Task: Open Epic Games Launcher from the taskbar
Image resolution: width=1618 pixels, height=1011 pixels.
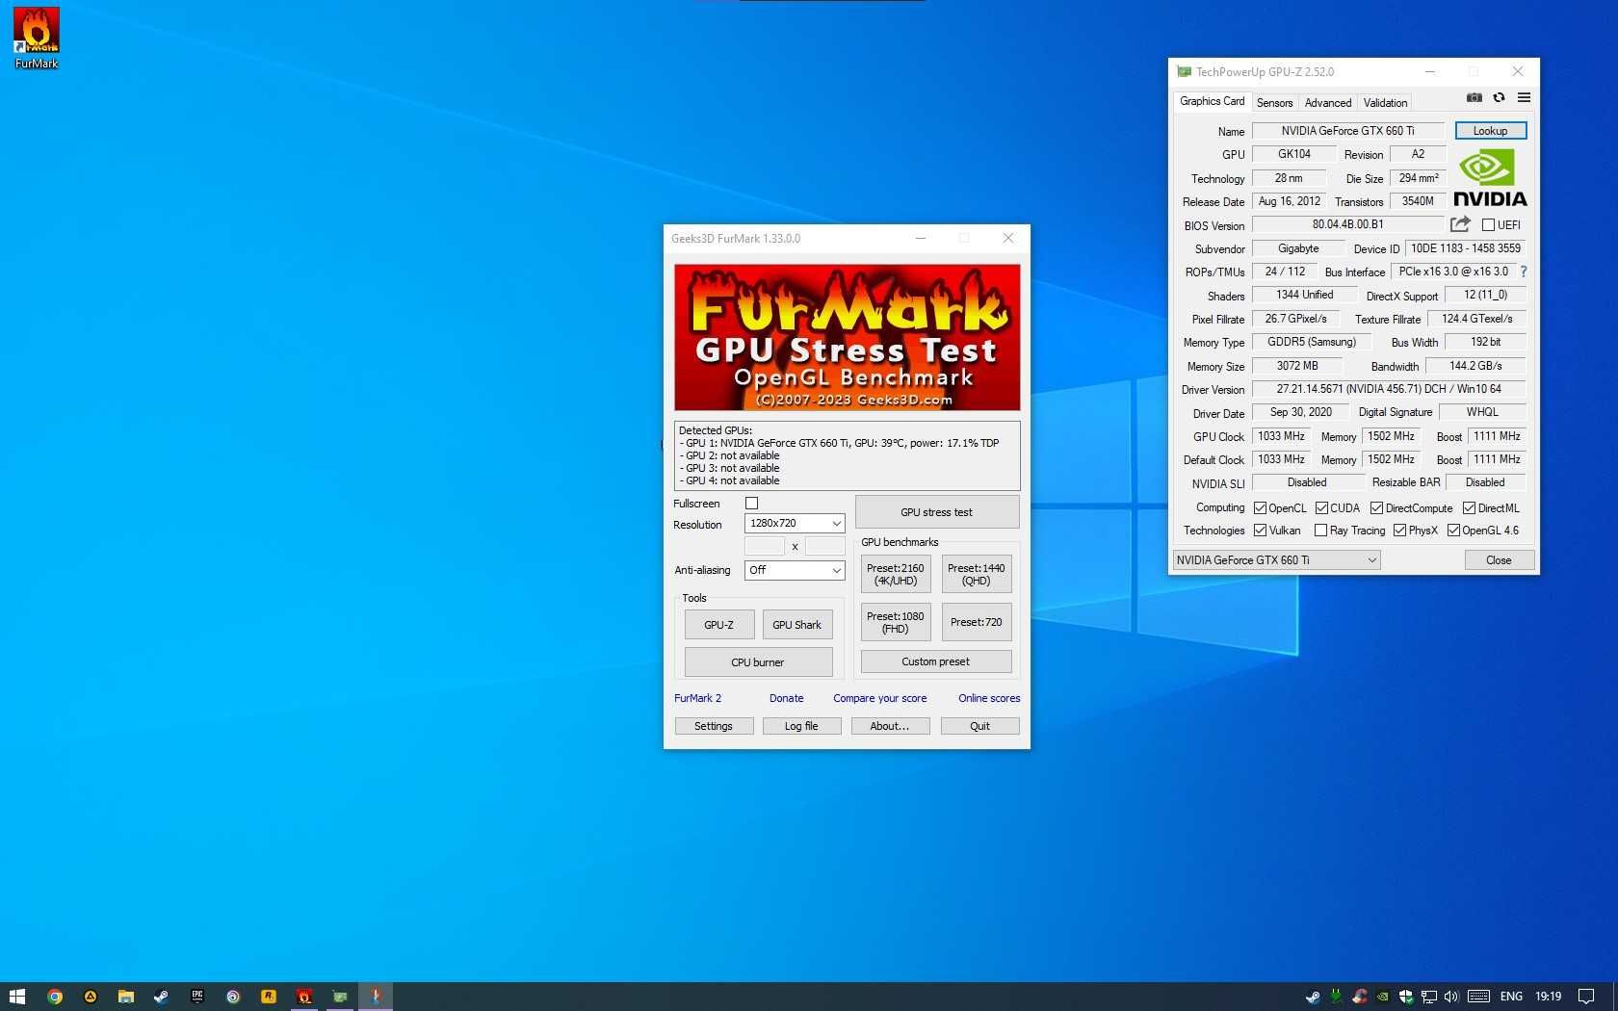Action: click(x=197, y=997)
